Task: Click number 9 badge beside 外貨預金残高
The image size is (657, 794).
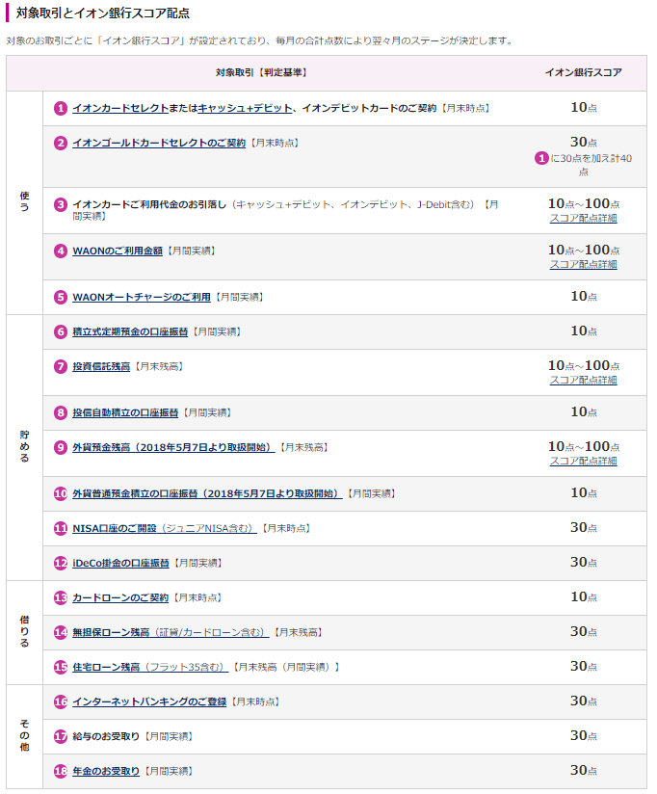Action: [61, 447]
